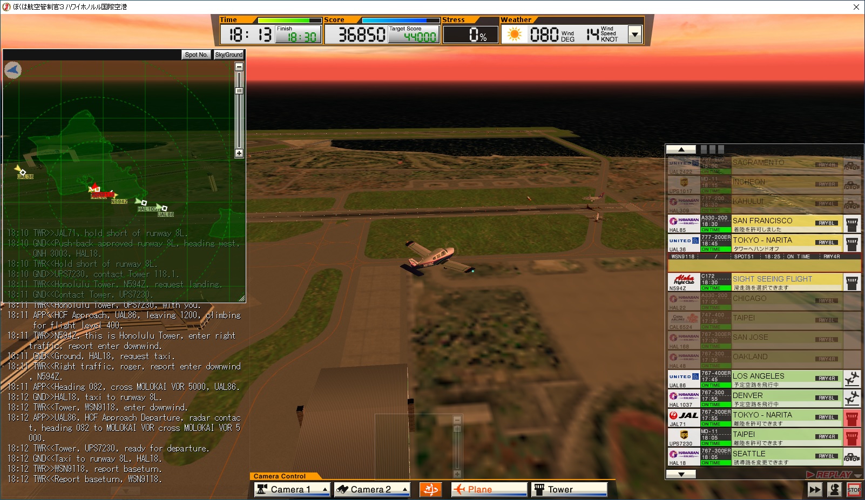The image size is (865, 500).
Task: Click log line 'UPS7230, ready for departure.'
Action: coord(108,448)
